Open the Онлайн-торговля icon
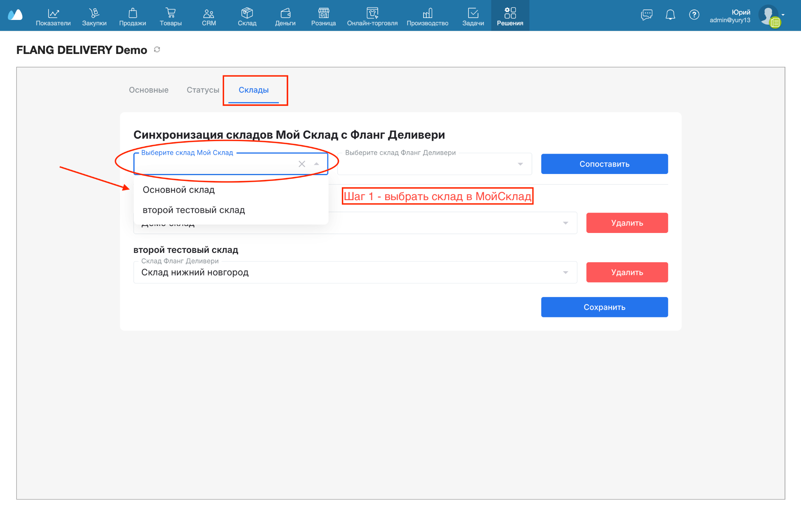 pos(372,13)
